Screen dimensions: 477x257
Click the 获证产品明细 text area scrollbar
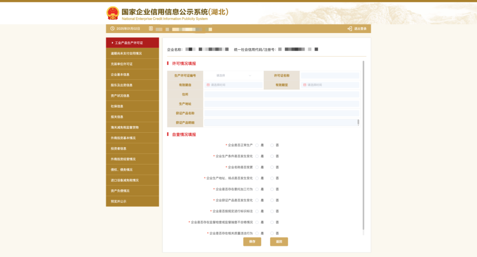(x=358, y=122)
